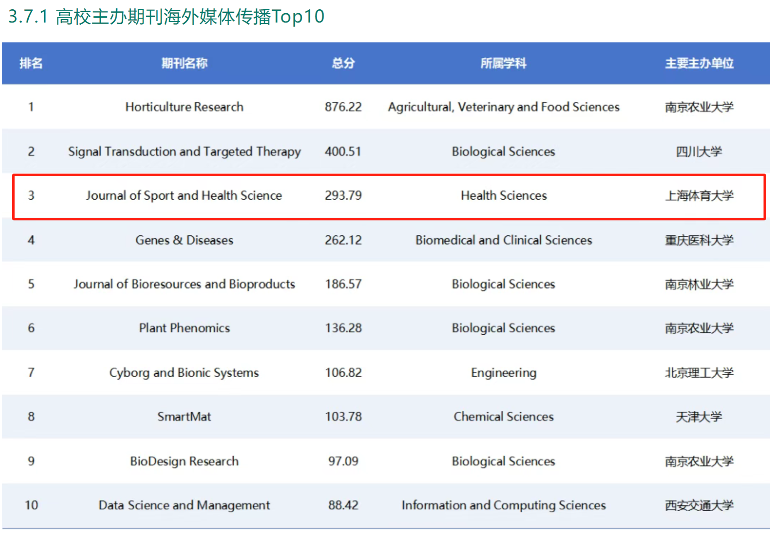Click 四川大学 in the sponsor column
This screenshot has width=775, height=534.
pyautogui.click(x=699, y=151)
